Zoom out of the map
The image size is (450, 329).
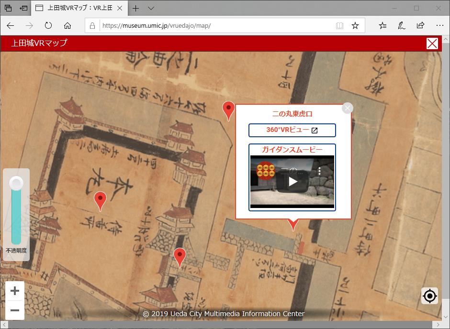[15, 310]
